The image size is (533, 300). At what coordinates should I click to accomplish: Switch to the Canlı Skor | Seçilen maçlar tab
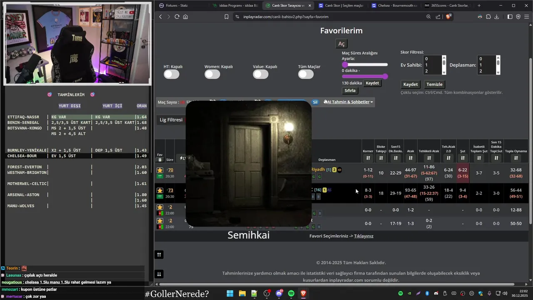point(341,5)
